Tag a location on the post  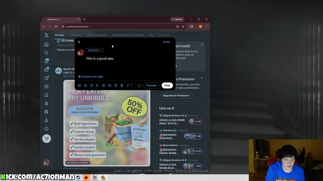116,85
